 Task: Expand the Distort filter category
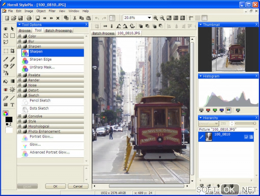tap(20, 90)
